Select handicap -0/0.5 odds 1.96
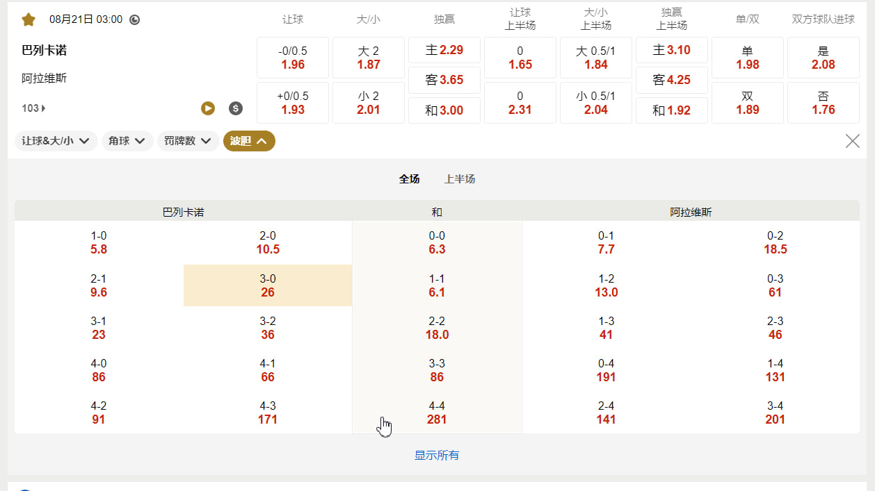This screenshot has height=491, width=875. (293, 58)
